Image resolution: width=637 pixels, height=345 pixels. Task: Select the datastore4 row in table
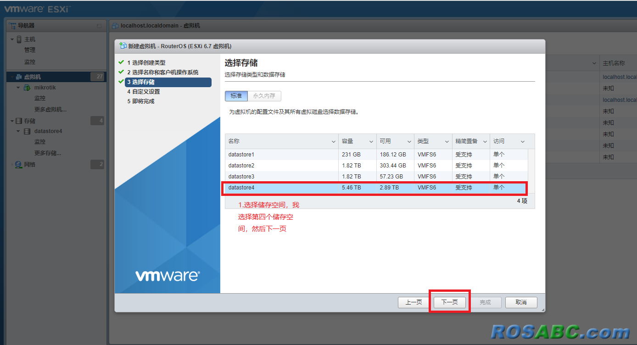pos(376,188)
